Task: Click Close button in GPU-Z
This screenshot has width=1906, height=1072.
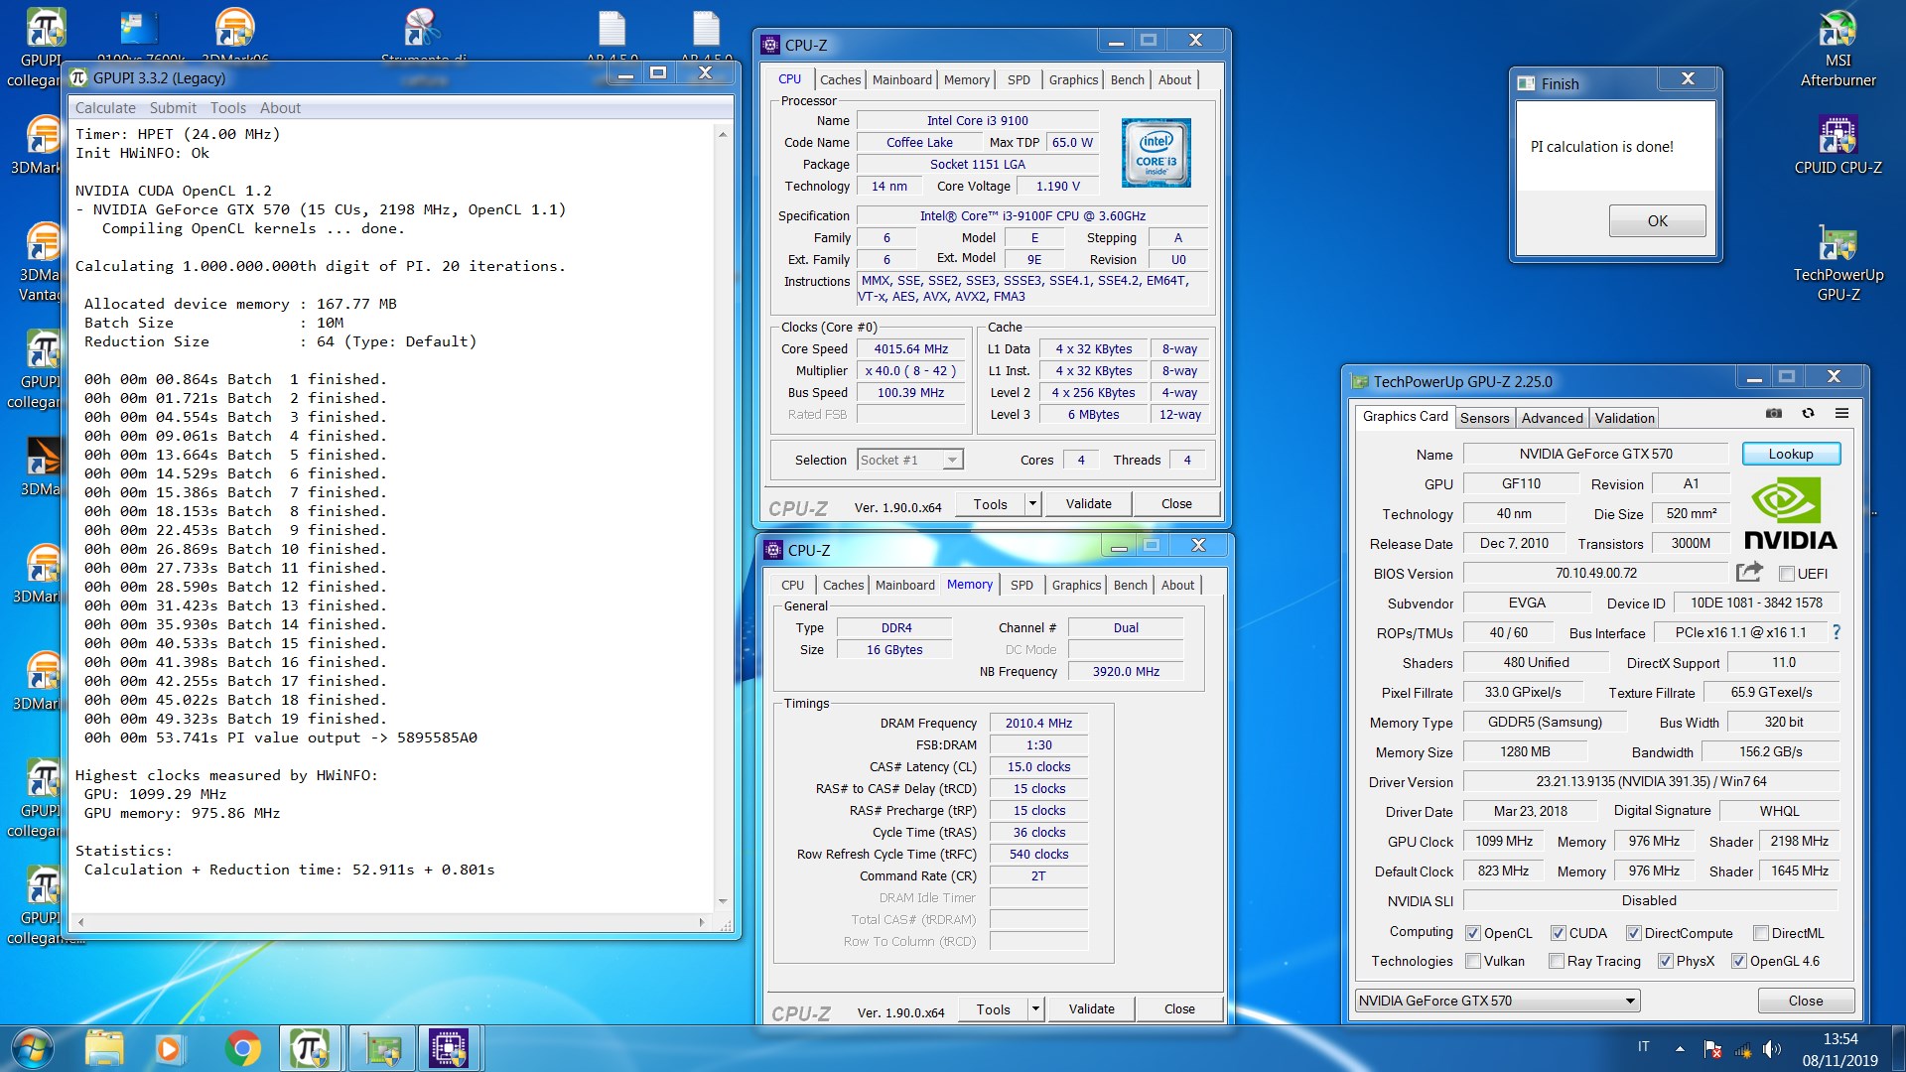Action: (x=1805, y=1001)
